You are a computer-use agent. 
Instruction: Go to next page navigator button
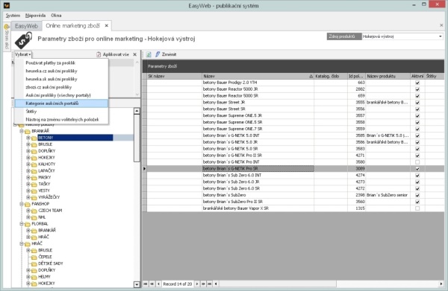click(203, 284)
